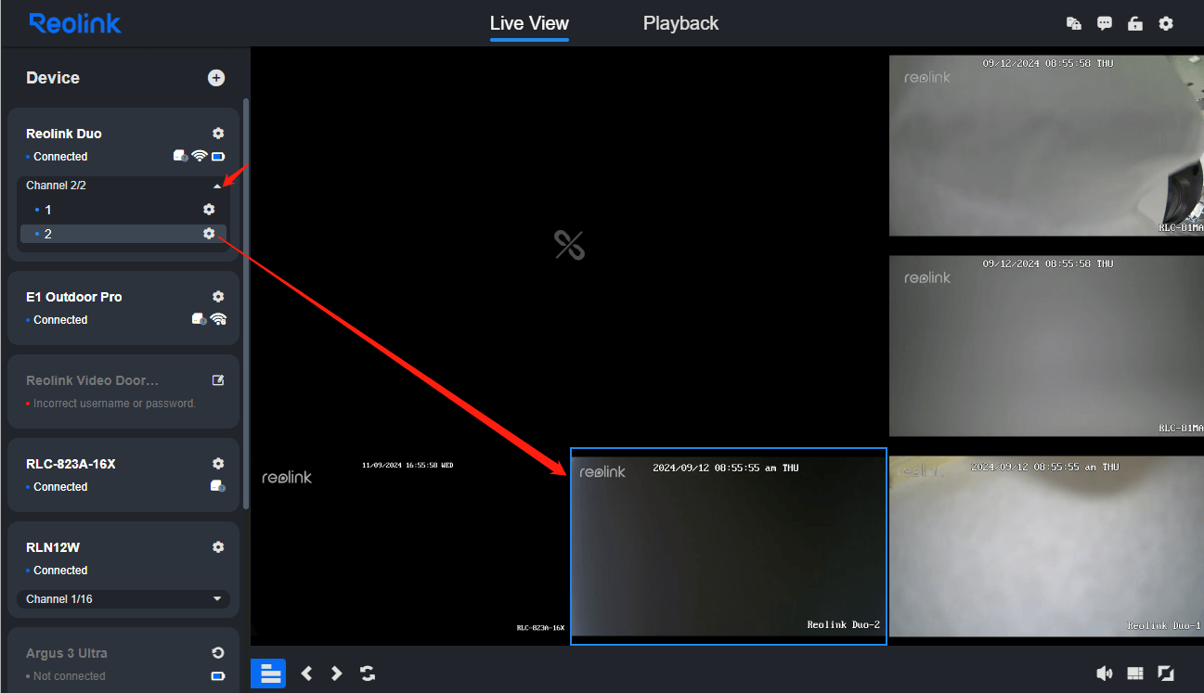Expand RLN12W Channel 1/16 dropdown
The height and width of the screenshot is (693, 1204).
pyautogui.click(x=217, y=599)
